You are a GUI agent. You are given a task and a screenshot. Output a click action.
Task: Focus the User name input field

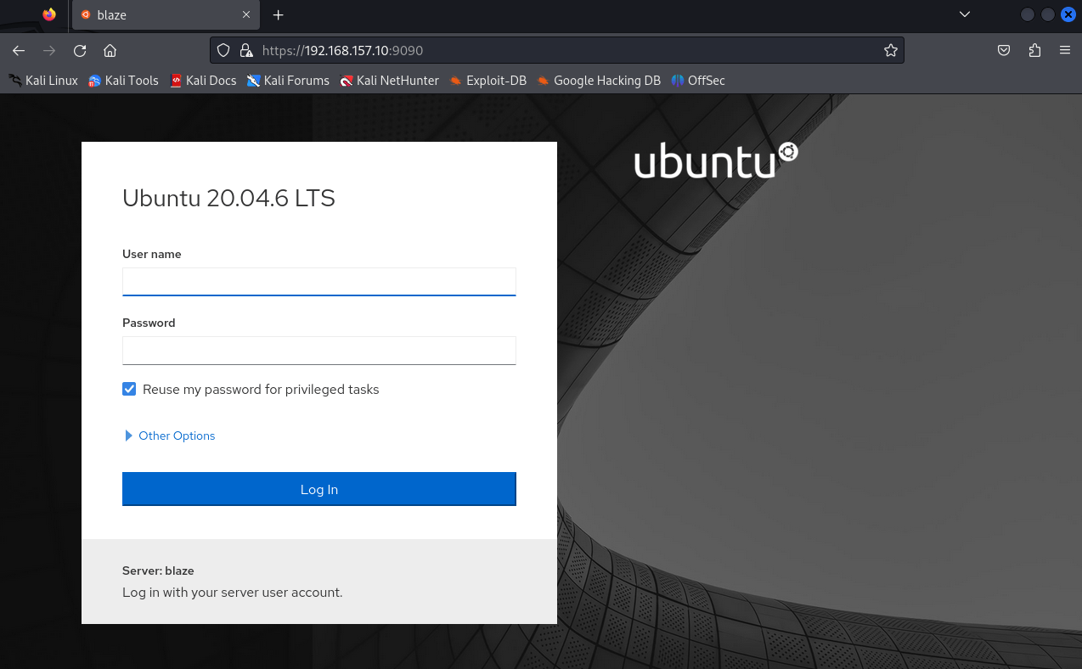(x=319, y=281)
